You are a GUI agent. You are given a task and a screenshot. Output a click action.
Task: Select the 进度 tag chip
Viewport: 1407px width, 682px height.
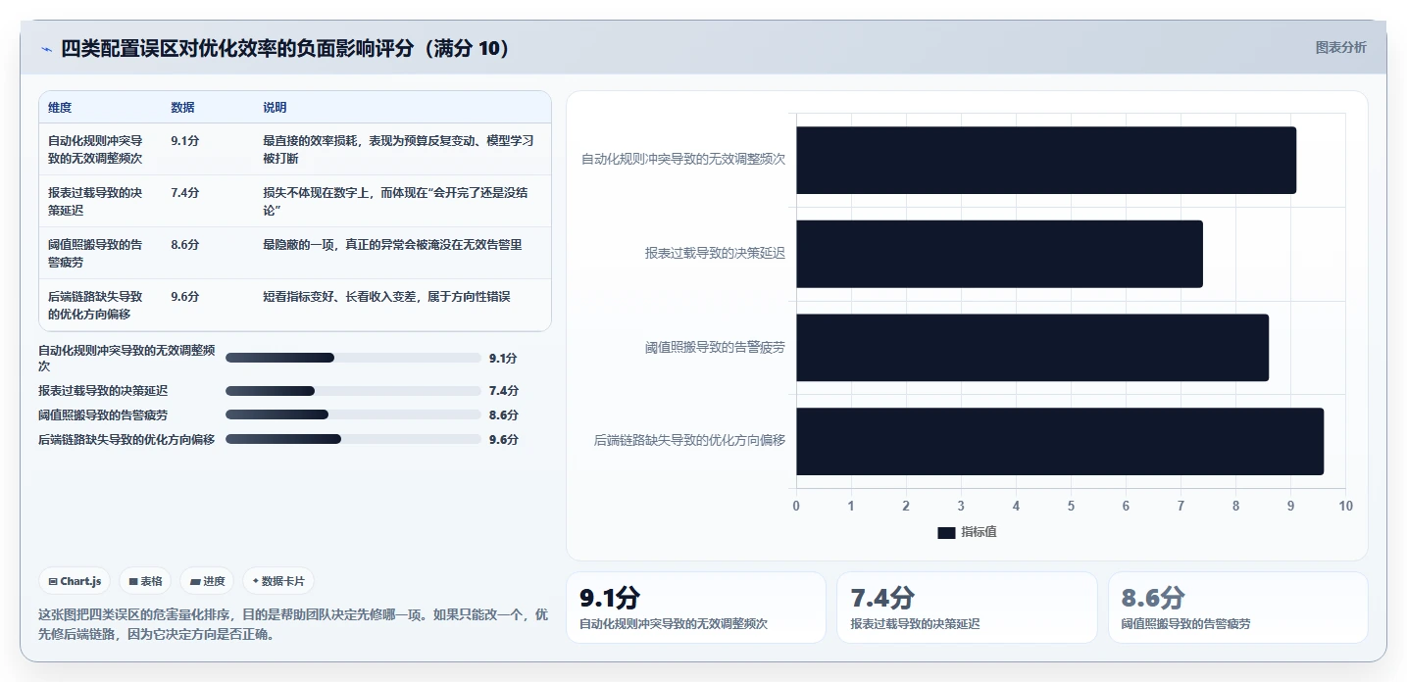point(207,581)
